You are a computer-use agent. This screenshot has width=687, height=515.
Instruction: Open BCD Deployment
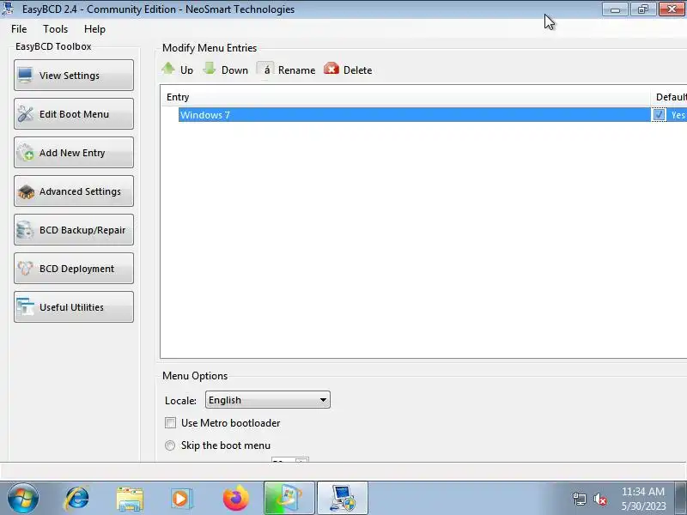click(x=74, y=268)
